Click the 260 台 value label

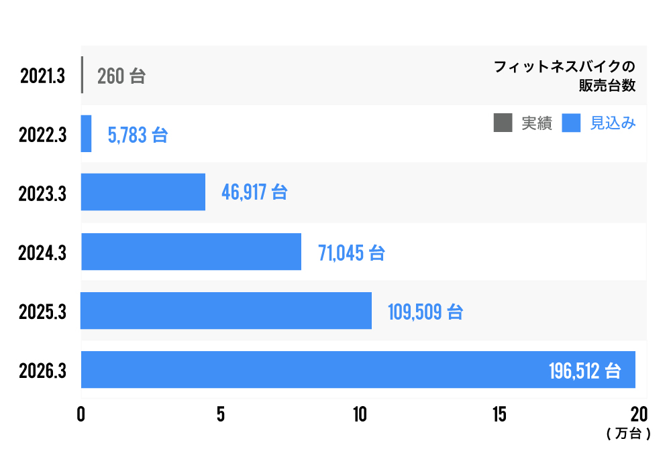(121, 76)
